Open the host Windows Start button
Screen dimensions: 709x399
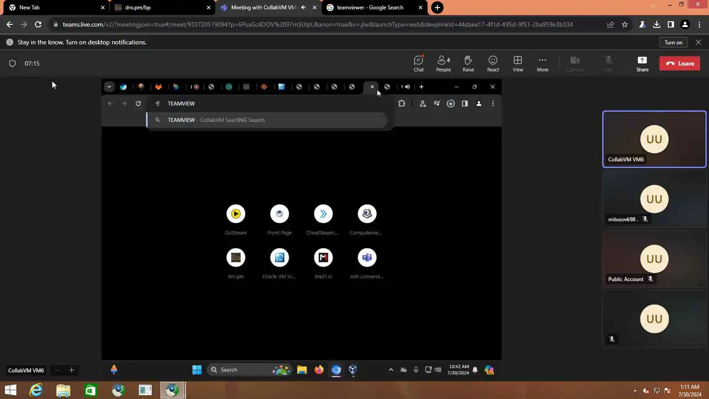10,390
